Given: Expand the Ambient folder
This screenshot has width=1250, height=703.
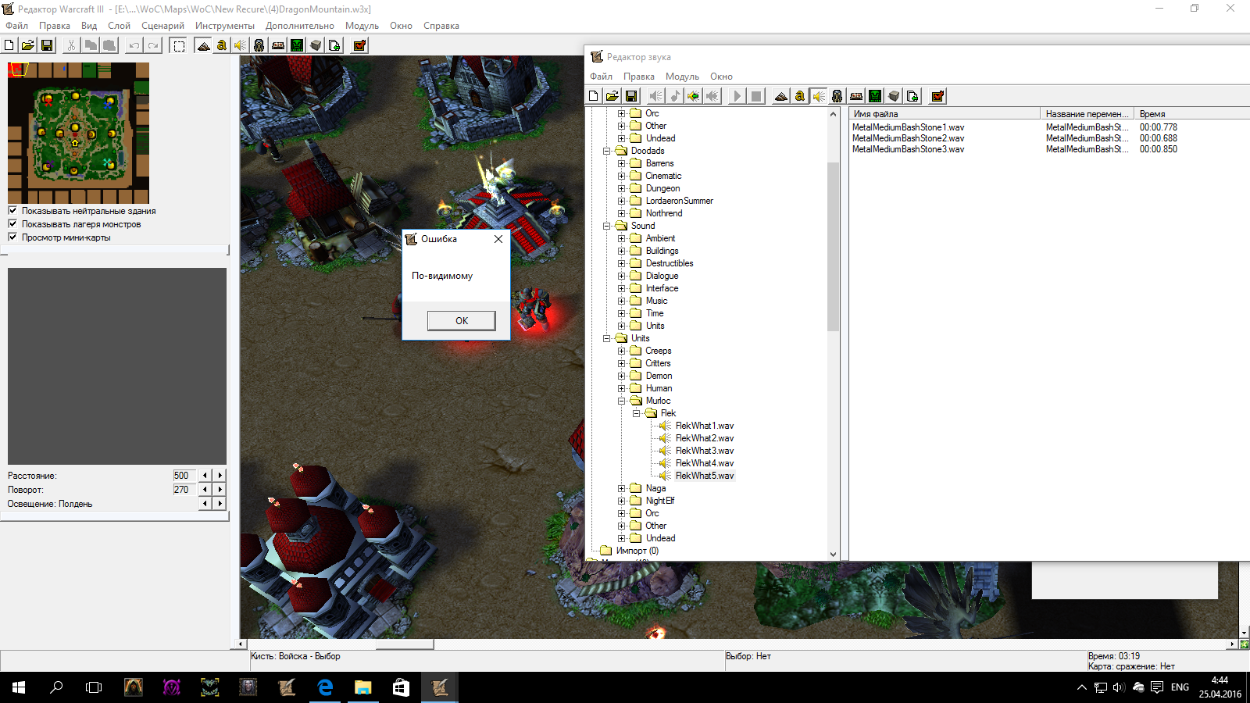Looking at the screenshot, I should 622,238.
